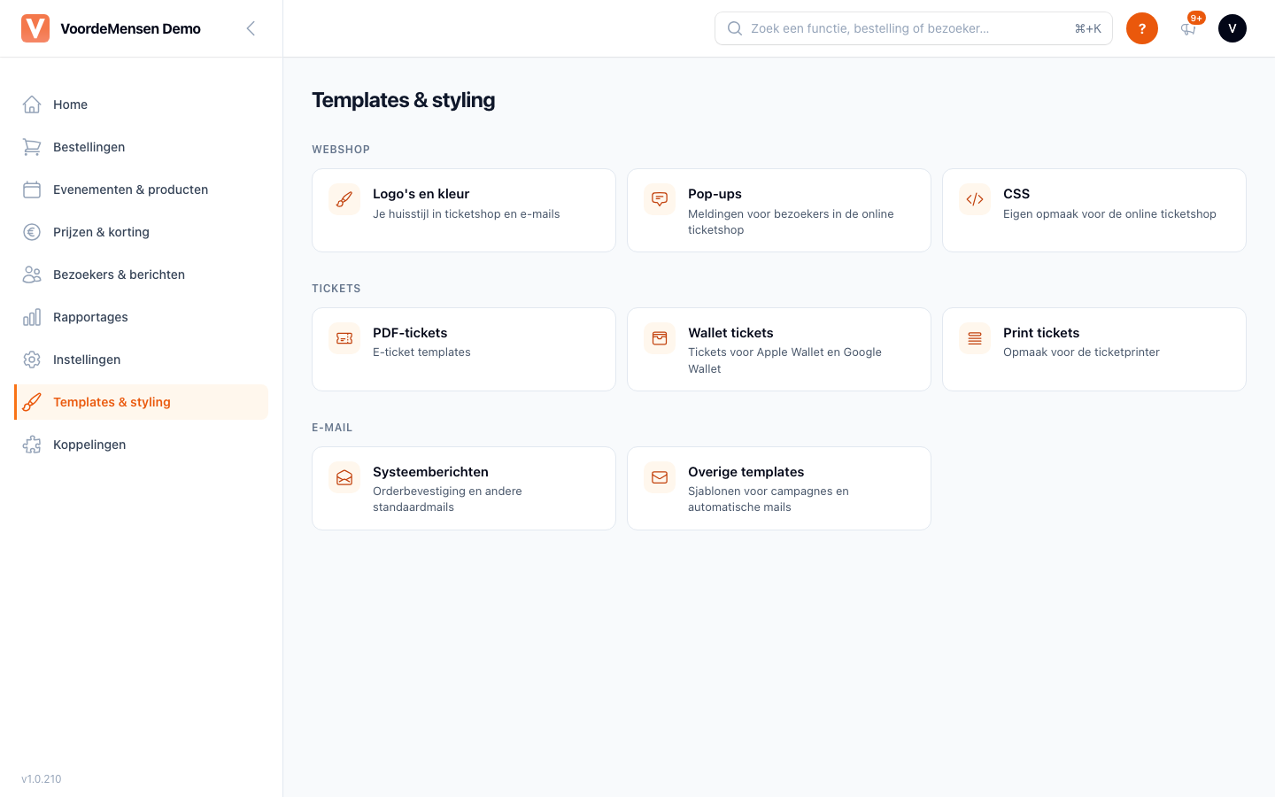This screenshot has width=1275, height=797.
Task: Collapse the sidebar with the chevron arrow
Action: point(251,28)
